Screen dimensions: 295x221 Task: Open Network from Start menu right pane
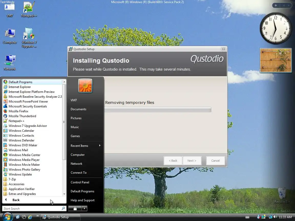85,164
